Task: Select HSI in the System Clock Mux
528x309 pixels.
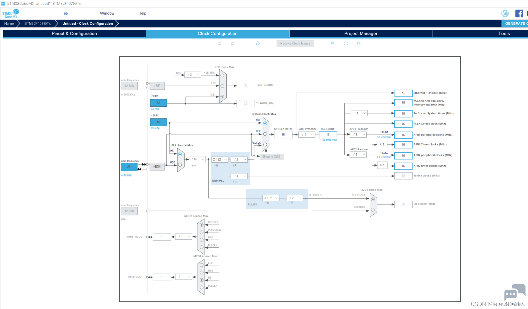Action: [x=265, y=124]
